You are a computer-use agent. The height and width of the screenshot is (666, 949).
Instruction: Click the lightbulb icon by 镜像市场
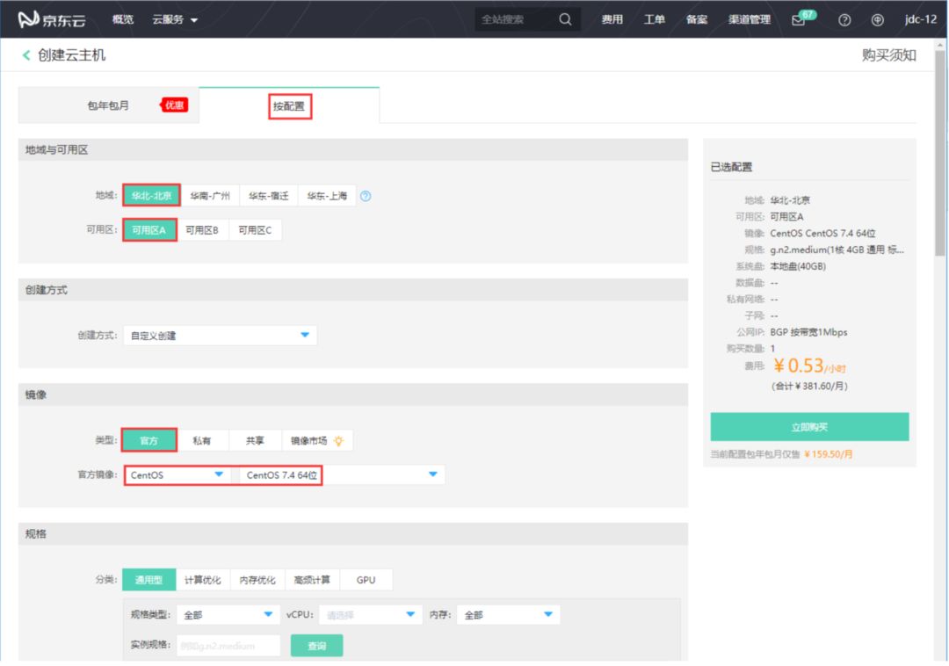338,441
